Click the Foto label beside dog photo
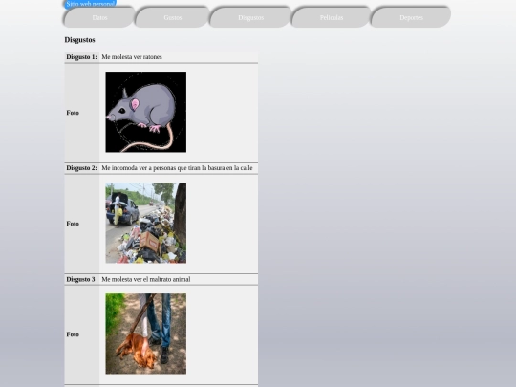516x387 pixels. click(x=73, y=334)
